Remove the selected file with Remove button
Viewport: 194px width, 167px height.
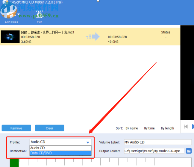coord(16,128)
